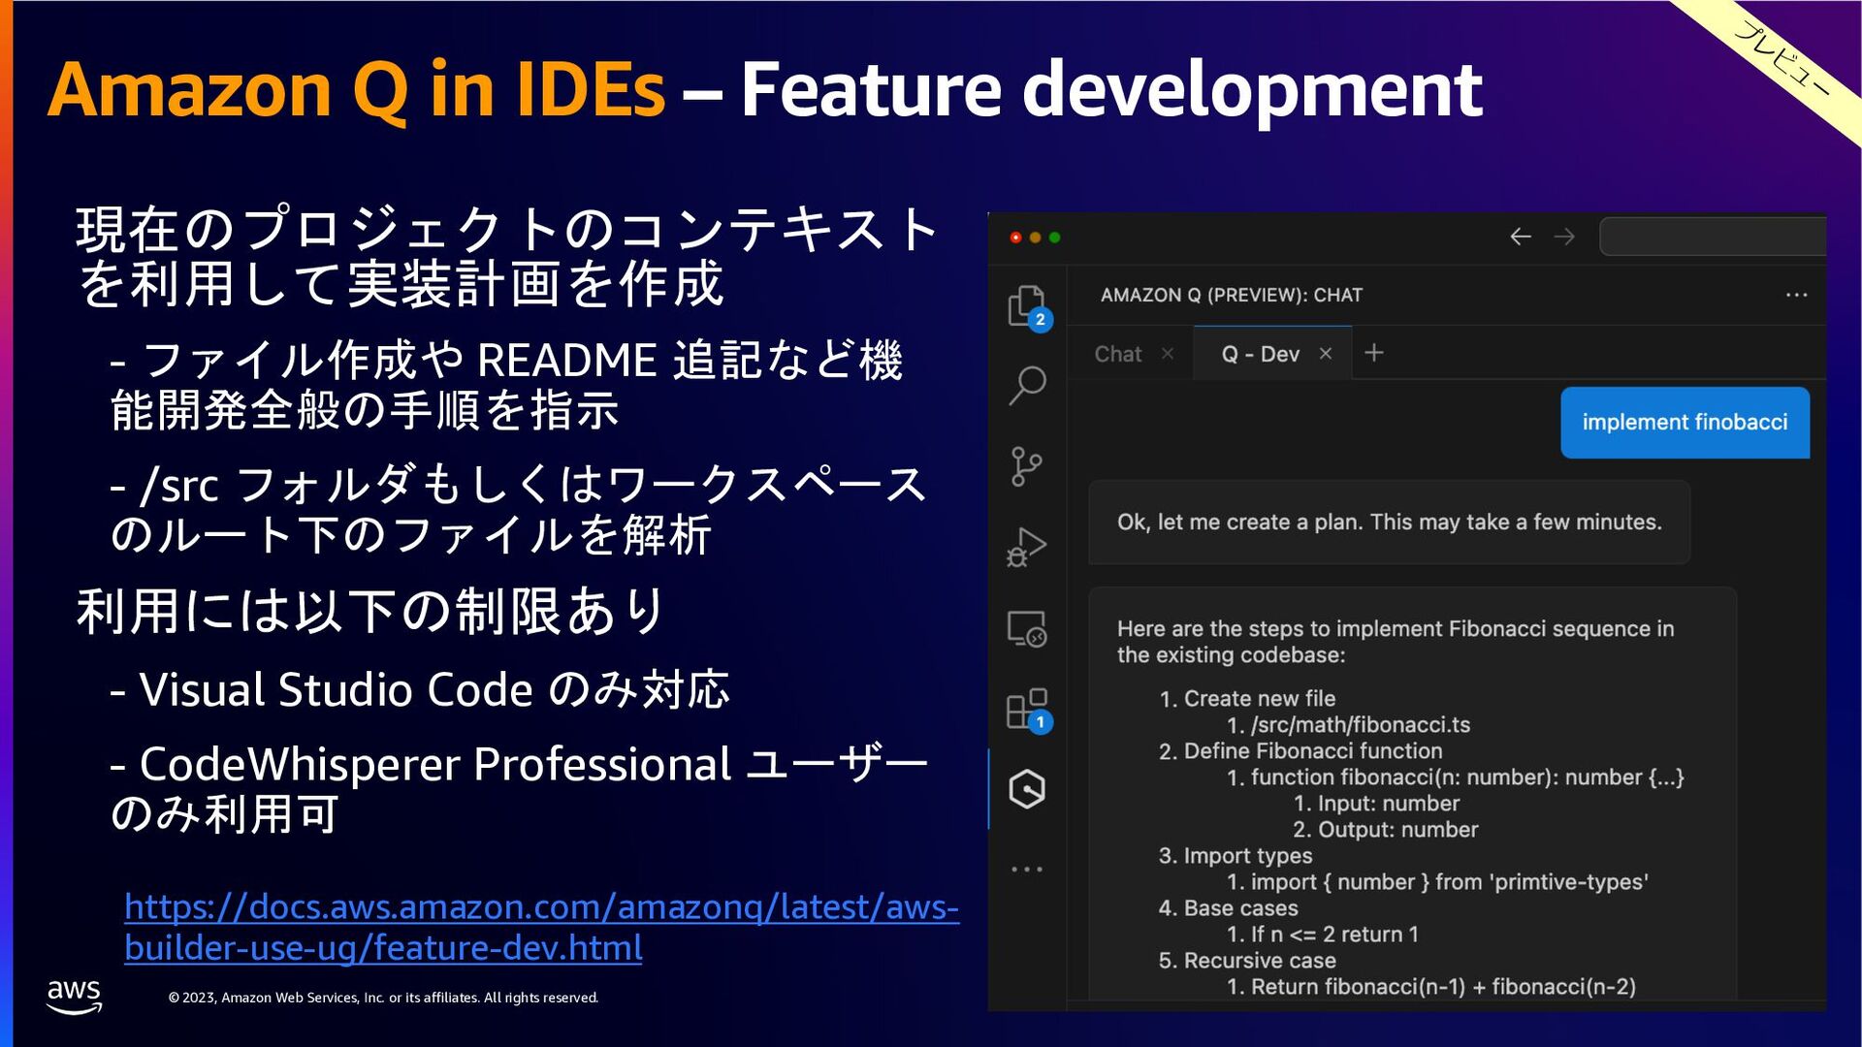Click the red close window button

click(x=1015, y=238)
